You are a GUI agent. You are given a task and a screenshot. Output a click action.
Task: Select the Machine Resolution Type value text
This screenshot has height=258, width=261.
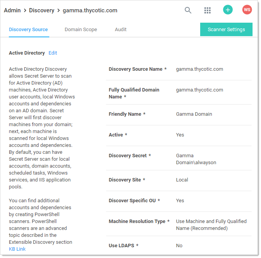click(211, 225)
